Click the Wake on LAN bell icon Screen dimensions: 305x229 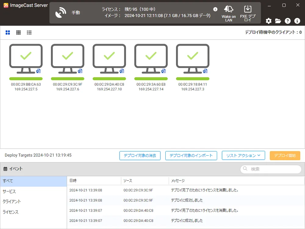(x=228, y=9)
